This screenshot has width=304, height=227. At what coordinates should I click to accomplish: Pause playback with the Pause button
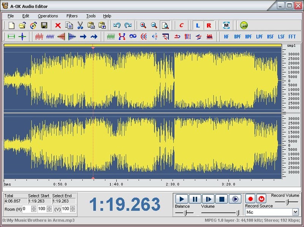(195, 199)
